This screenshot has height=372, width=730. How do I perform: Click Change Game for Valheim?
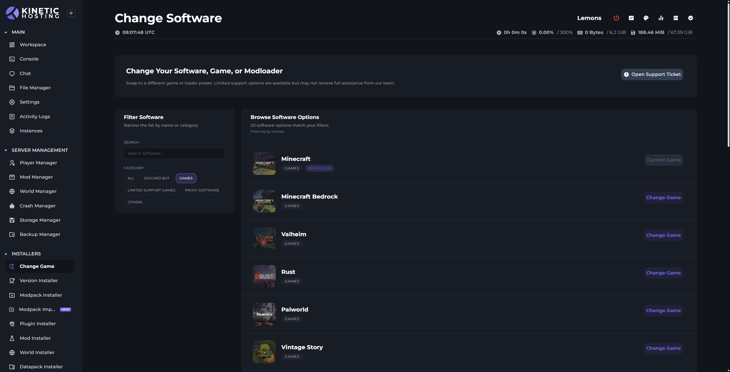click(663, 235)
